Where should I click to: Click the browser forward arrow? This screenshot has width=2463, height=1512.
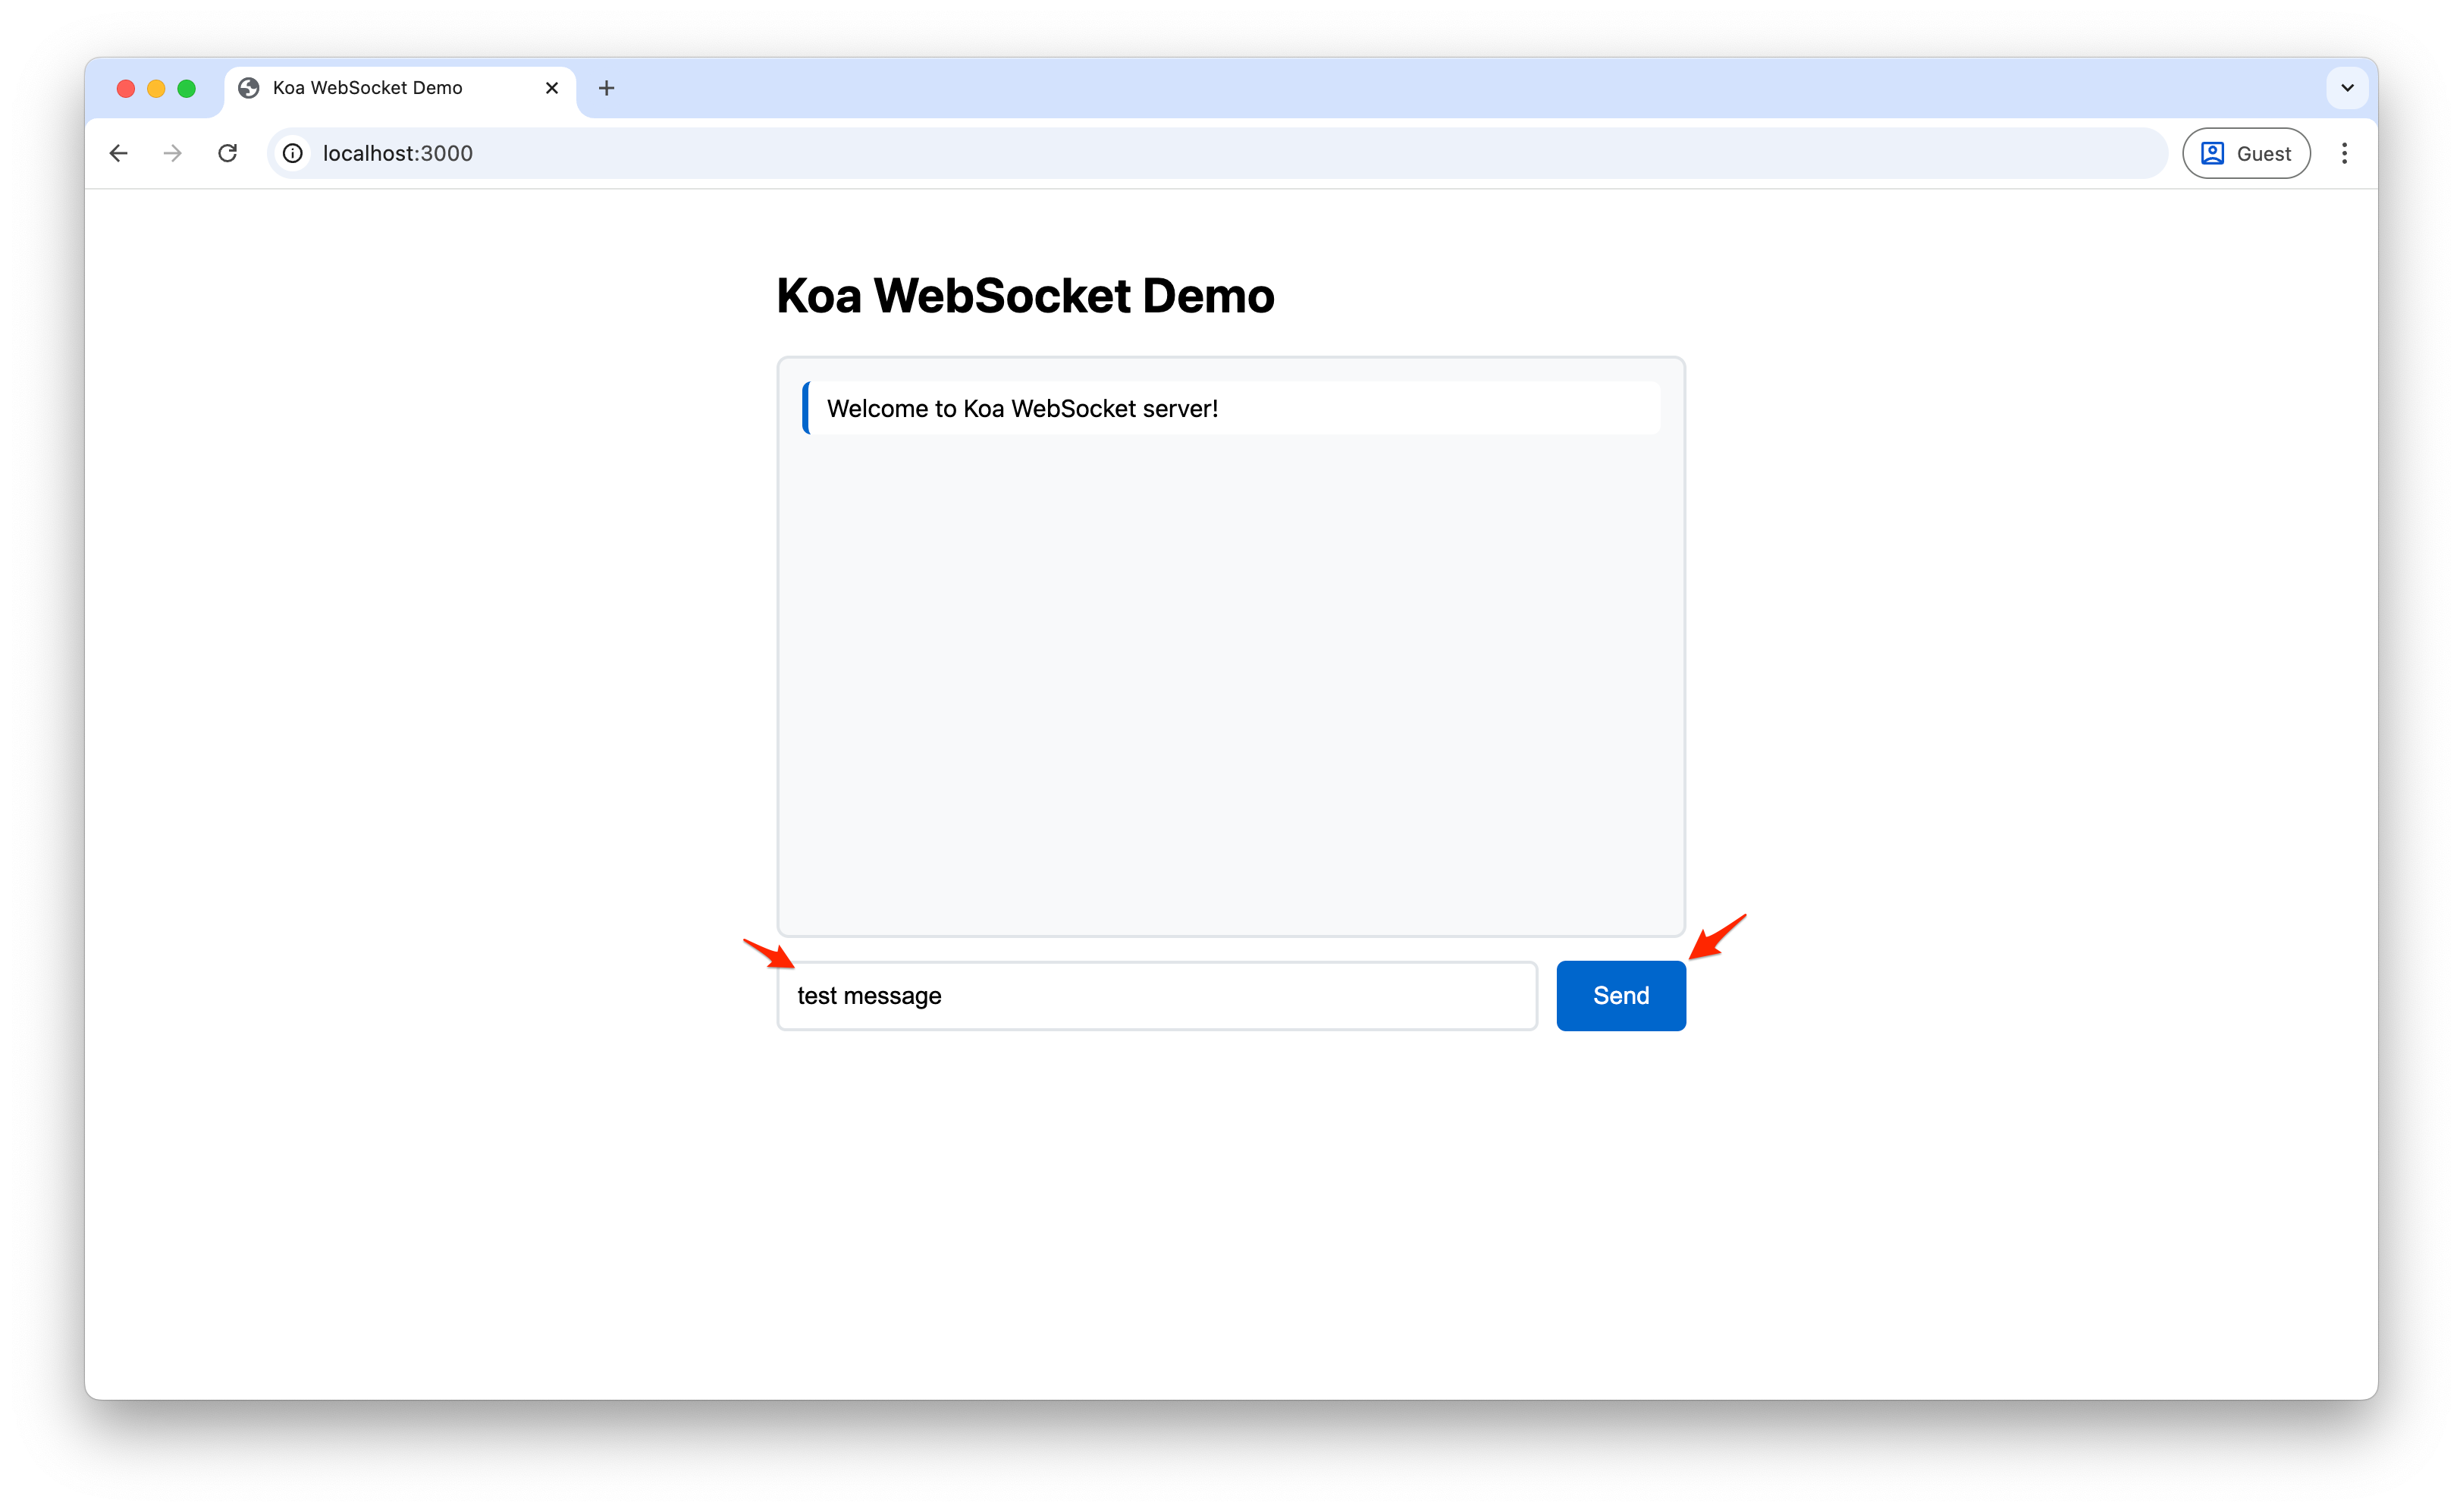pyautogui.click(x=173, y=153)
